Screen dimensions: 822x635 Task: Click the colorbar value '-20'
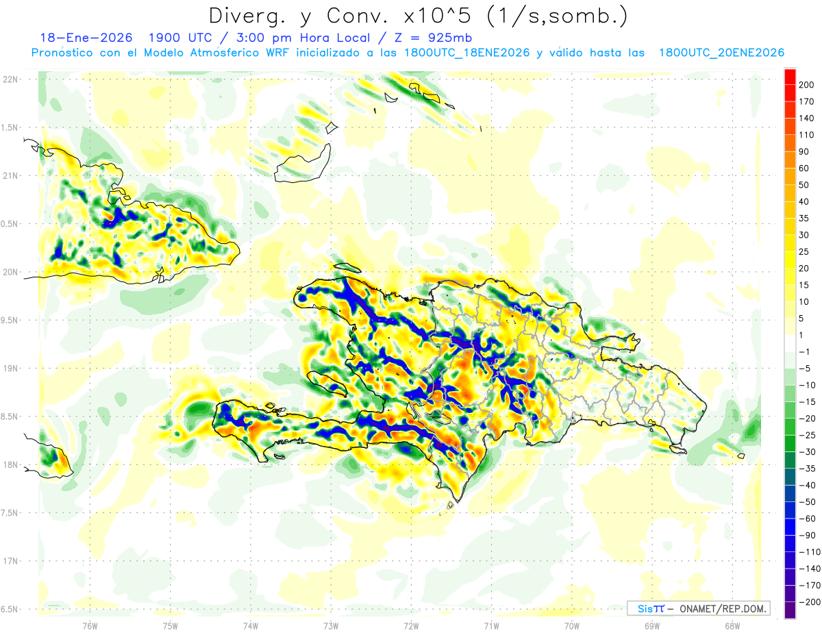pos(807,419)
